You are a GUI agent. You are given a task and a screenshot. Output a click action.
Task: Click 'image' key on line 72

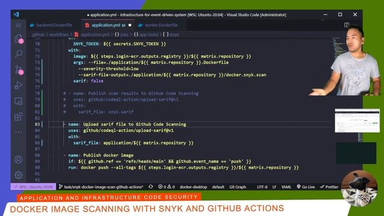(80, 56)
